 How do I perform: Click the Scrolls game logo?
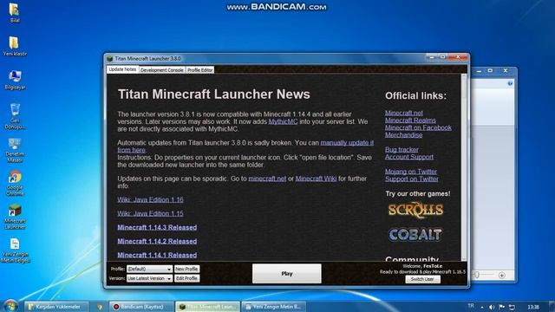point(415,210)
